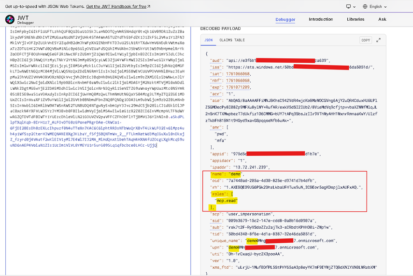The width and height of the screenshot is (413, 276).
Task: Click the rh claim value
Action: pyautogui.click(x=292, y=187)
